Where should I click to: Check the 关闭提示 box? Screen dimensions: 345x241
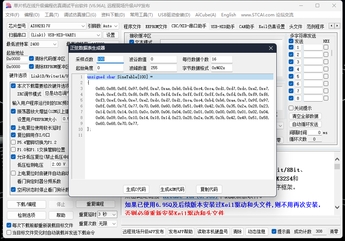point(291,107)
